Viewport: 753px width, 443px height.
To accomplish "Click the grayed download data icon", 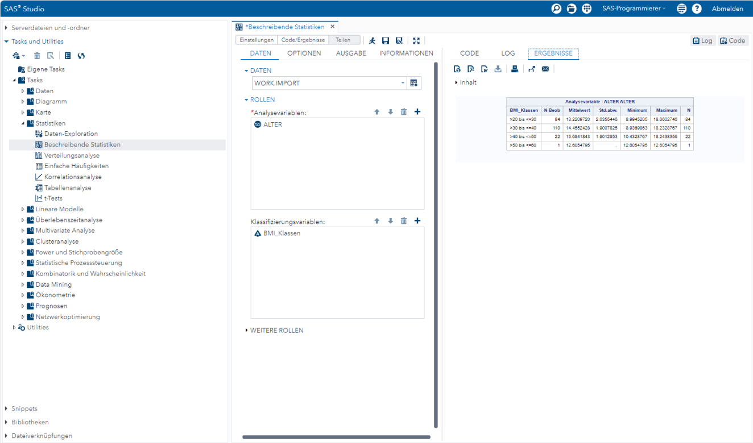I will [x=498, y=69].
